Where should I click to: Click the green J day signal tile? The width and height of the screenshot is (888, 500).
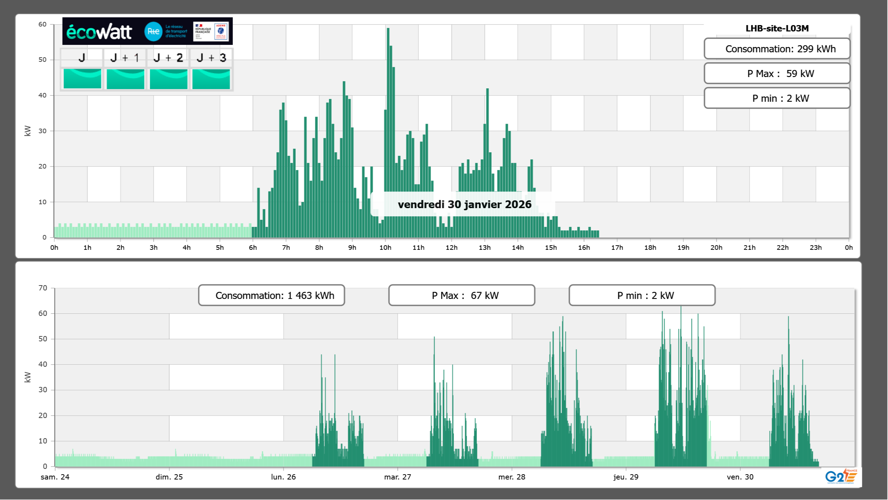[x=82, y=78]
